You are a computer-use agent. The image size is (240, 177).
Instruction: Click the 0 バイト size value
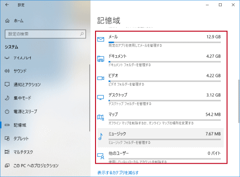pyautogui.click(x=214, y=153)
